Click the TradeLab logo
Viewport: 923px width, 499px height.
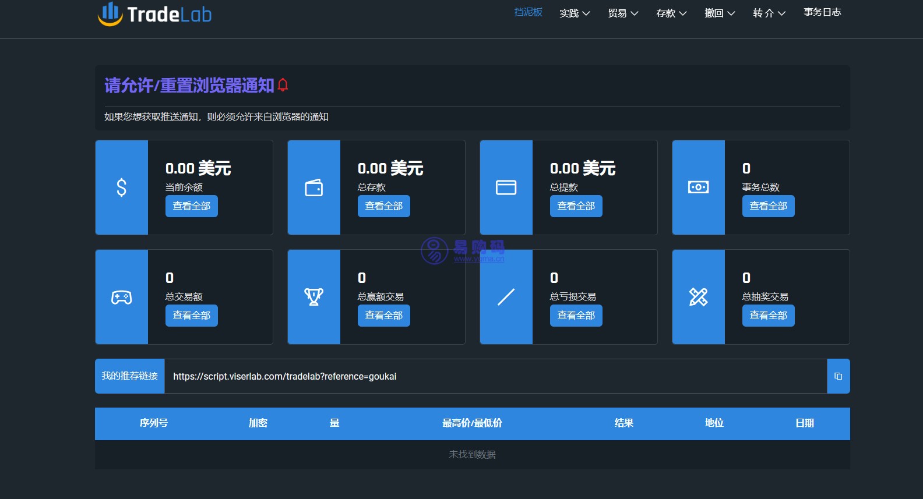coord(155,14)
